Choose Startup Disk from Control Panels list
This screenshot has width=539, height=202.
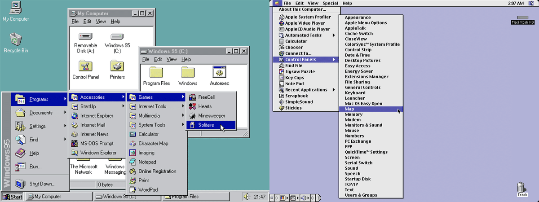[371, 179]
